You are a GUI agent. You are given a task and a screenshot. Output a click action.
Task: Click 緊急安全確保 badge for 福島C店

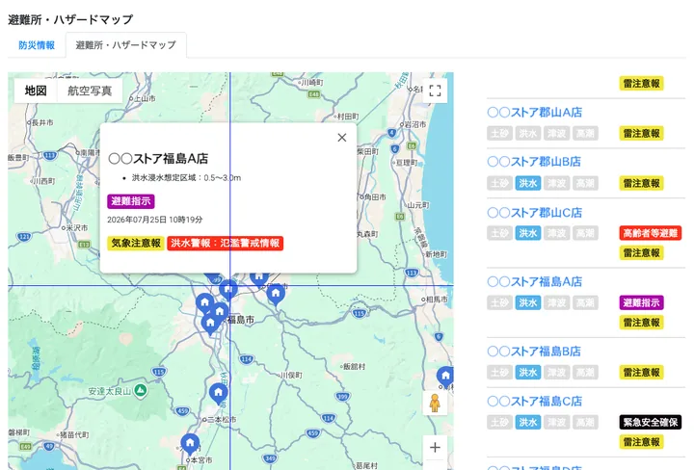point(651,422)
